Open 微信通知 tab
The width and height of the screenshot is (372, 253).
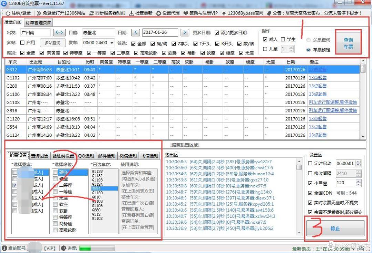128,156
